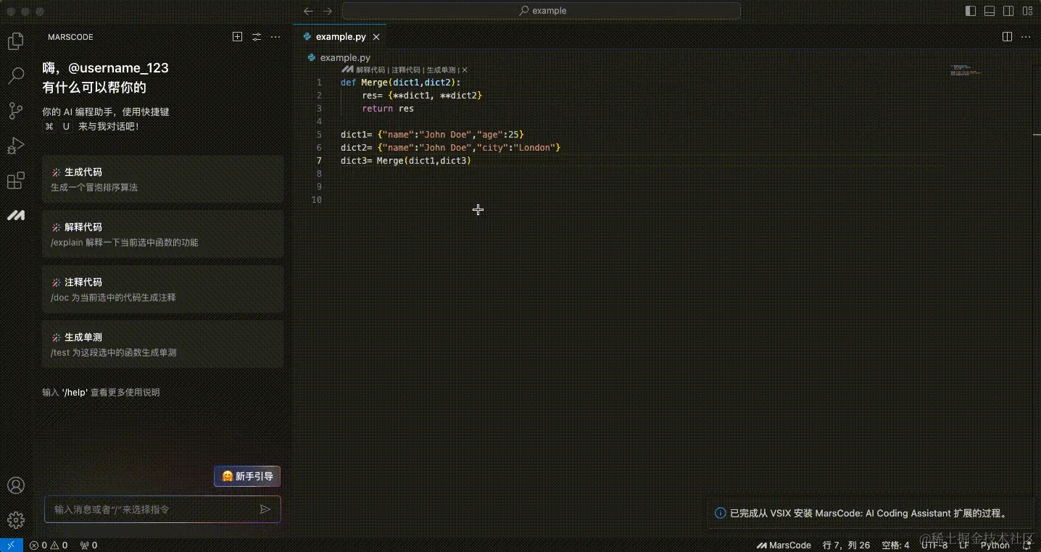Toggle secondary side bar layout icon
Viewport: 1041px width, 552px height.
[x=1008, y=11]
